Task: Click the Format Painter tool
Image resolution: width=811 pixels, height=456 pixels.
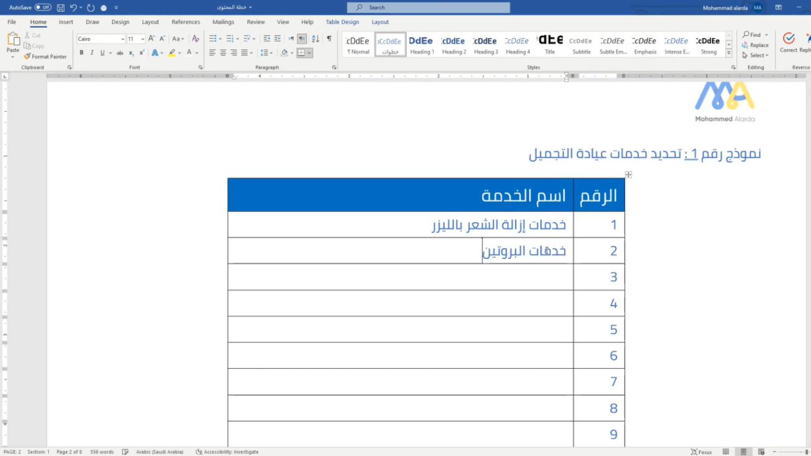Action: pyautogui.click(x=45, y=56)
